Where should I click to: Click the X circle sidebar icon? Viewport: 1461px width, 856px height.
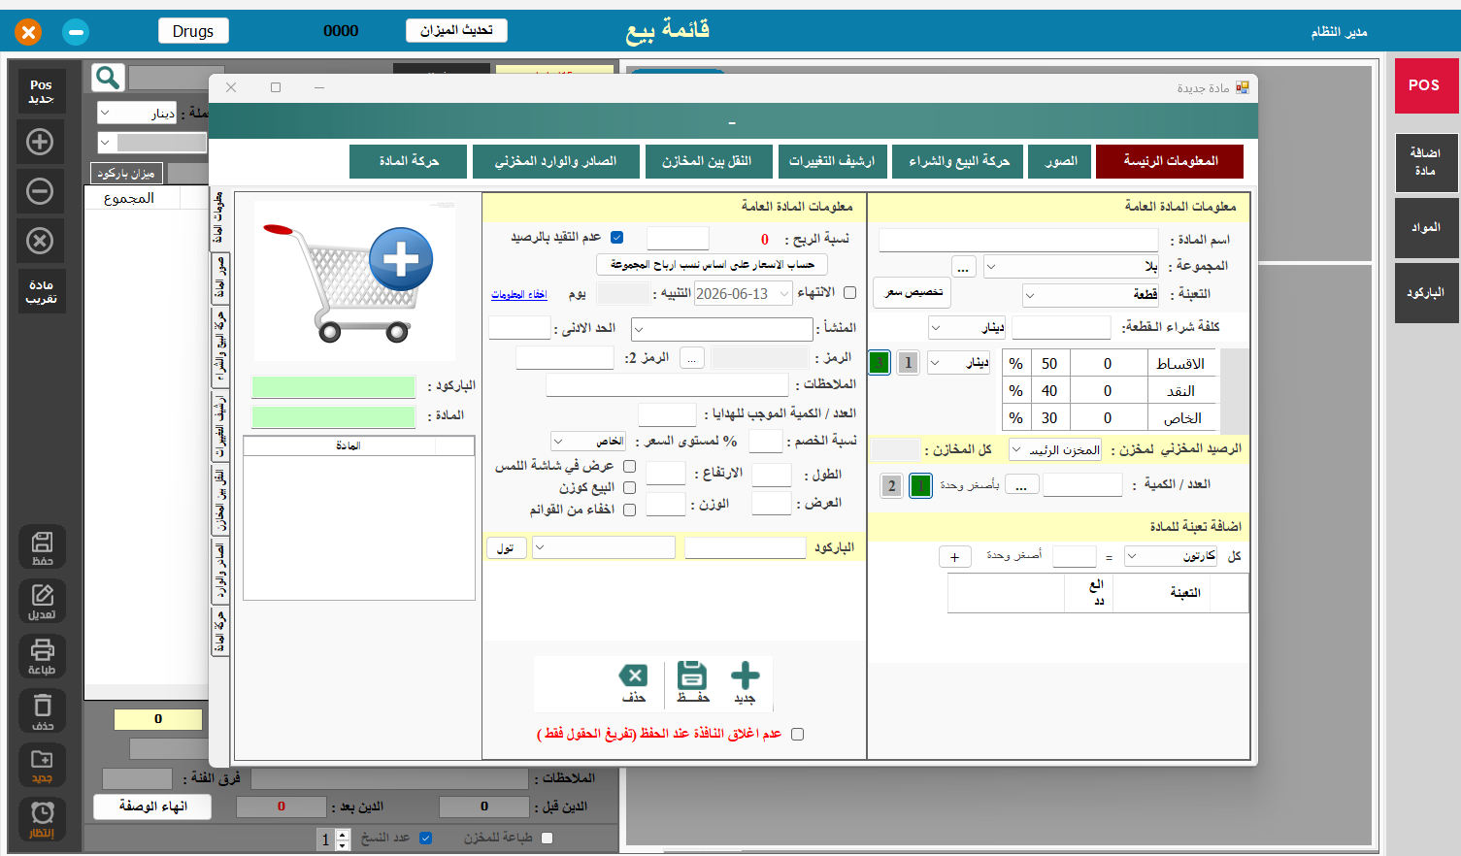tap(40, 241)
